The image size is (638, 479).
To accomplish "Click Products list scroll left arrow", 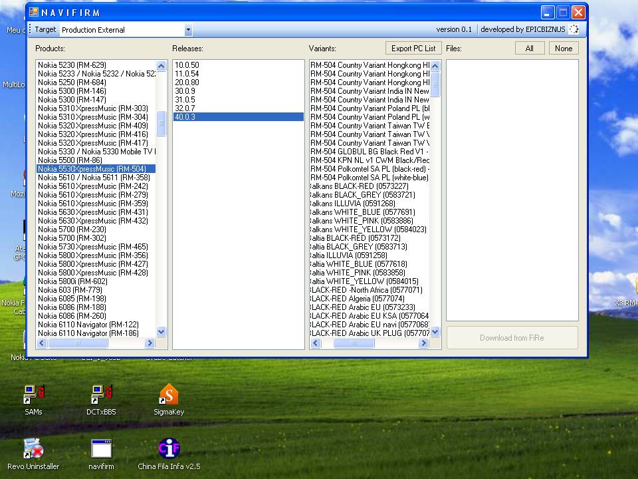I will [41, 343].
